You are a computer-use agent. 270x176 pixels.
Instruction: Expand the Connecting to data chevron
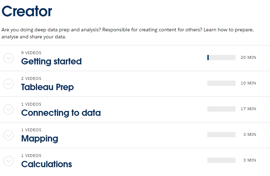[8, 109]
